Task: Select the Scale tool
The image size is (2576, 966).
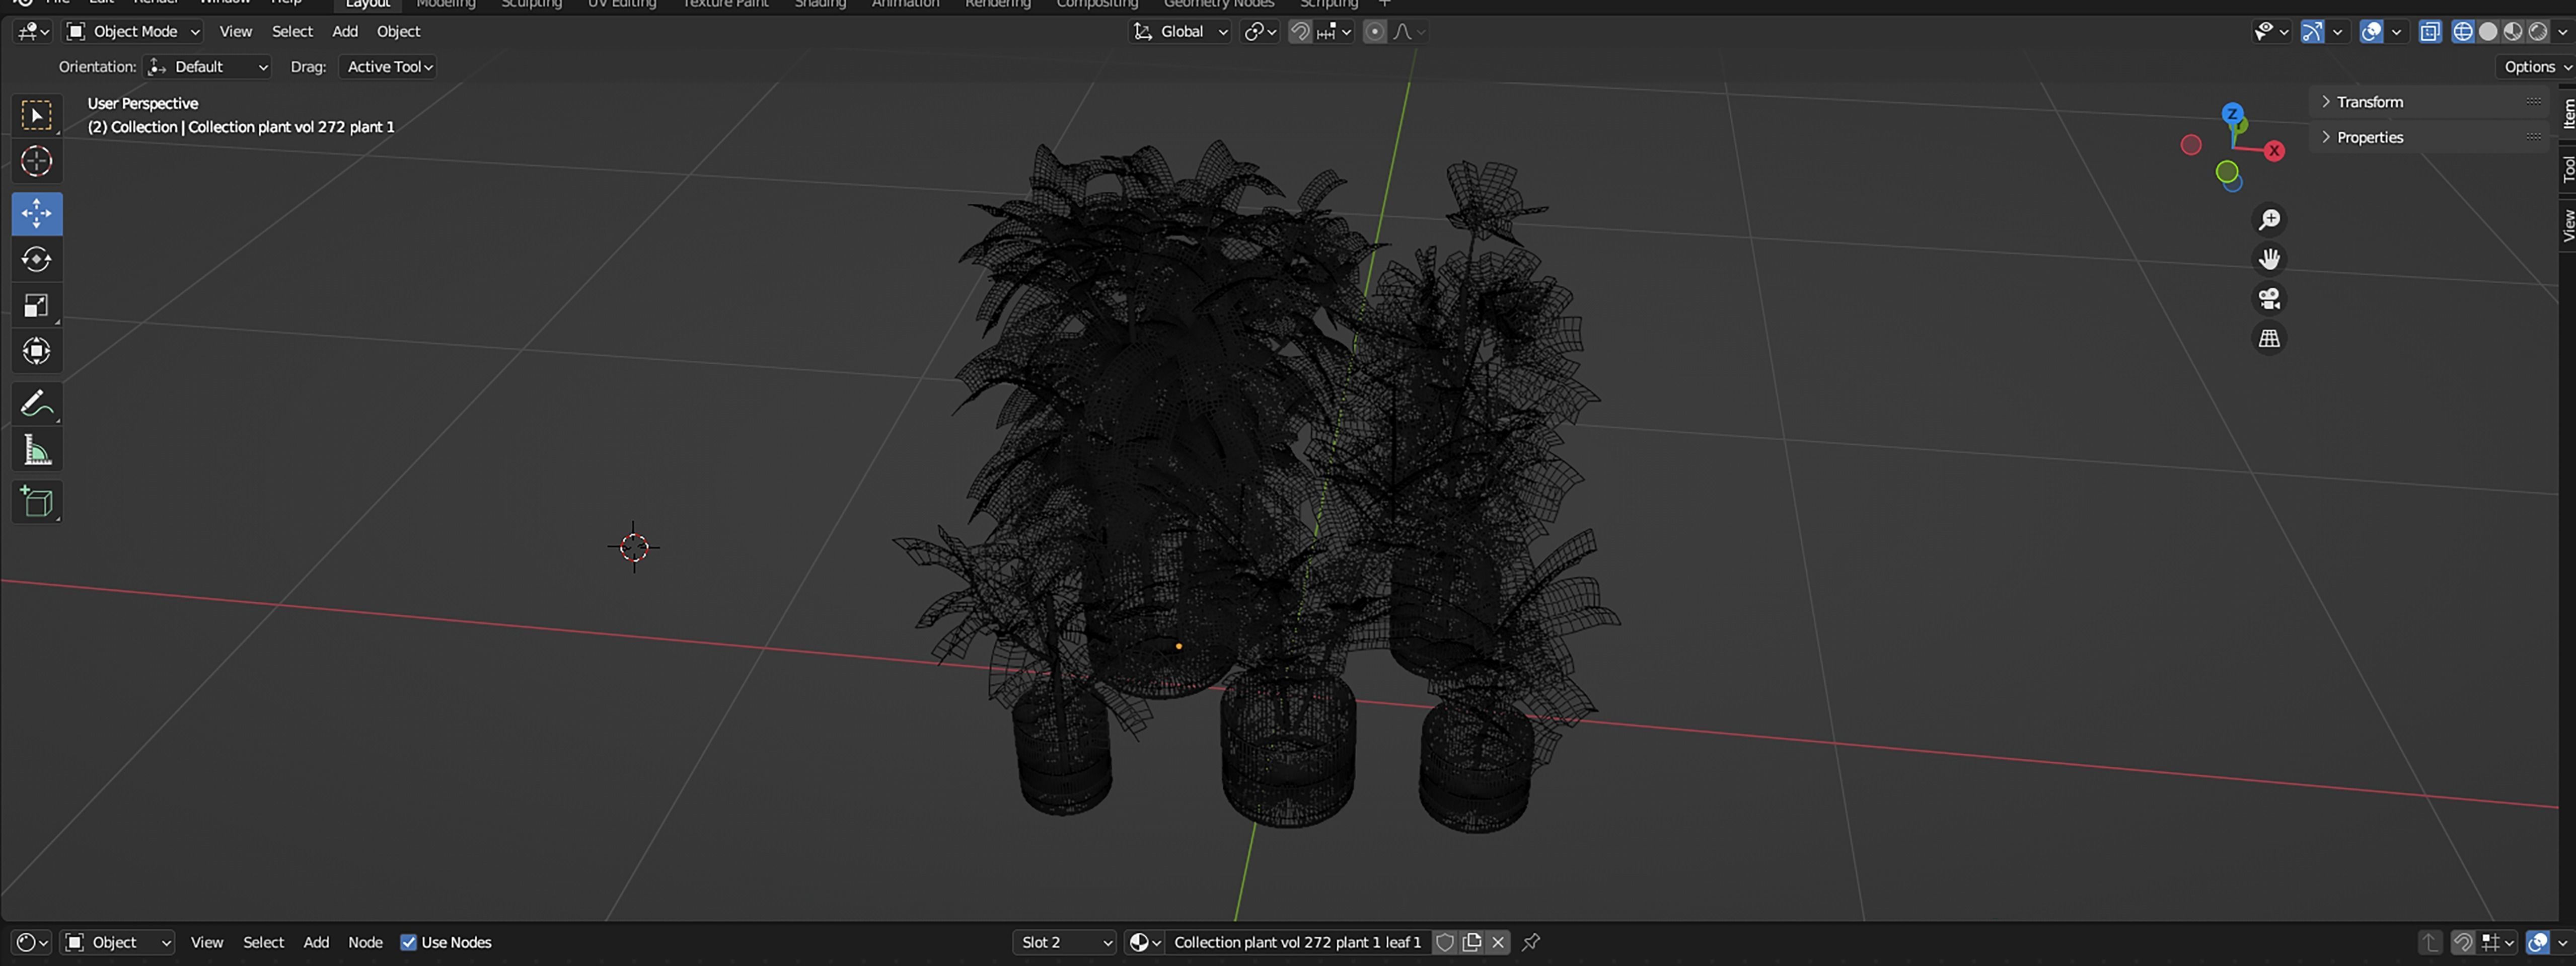Action: (x=37, y=306)
